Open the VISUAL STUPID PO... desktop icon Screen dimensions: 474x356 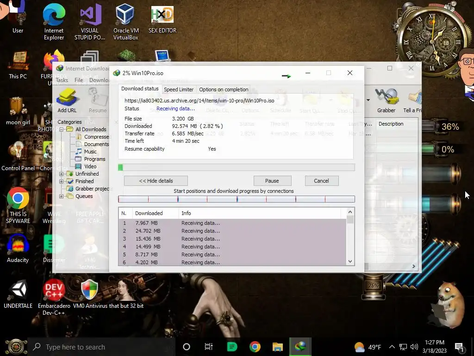pyautogui.click(x=90, y=21)
